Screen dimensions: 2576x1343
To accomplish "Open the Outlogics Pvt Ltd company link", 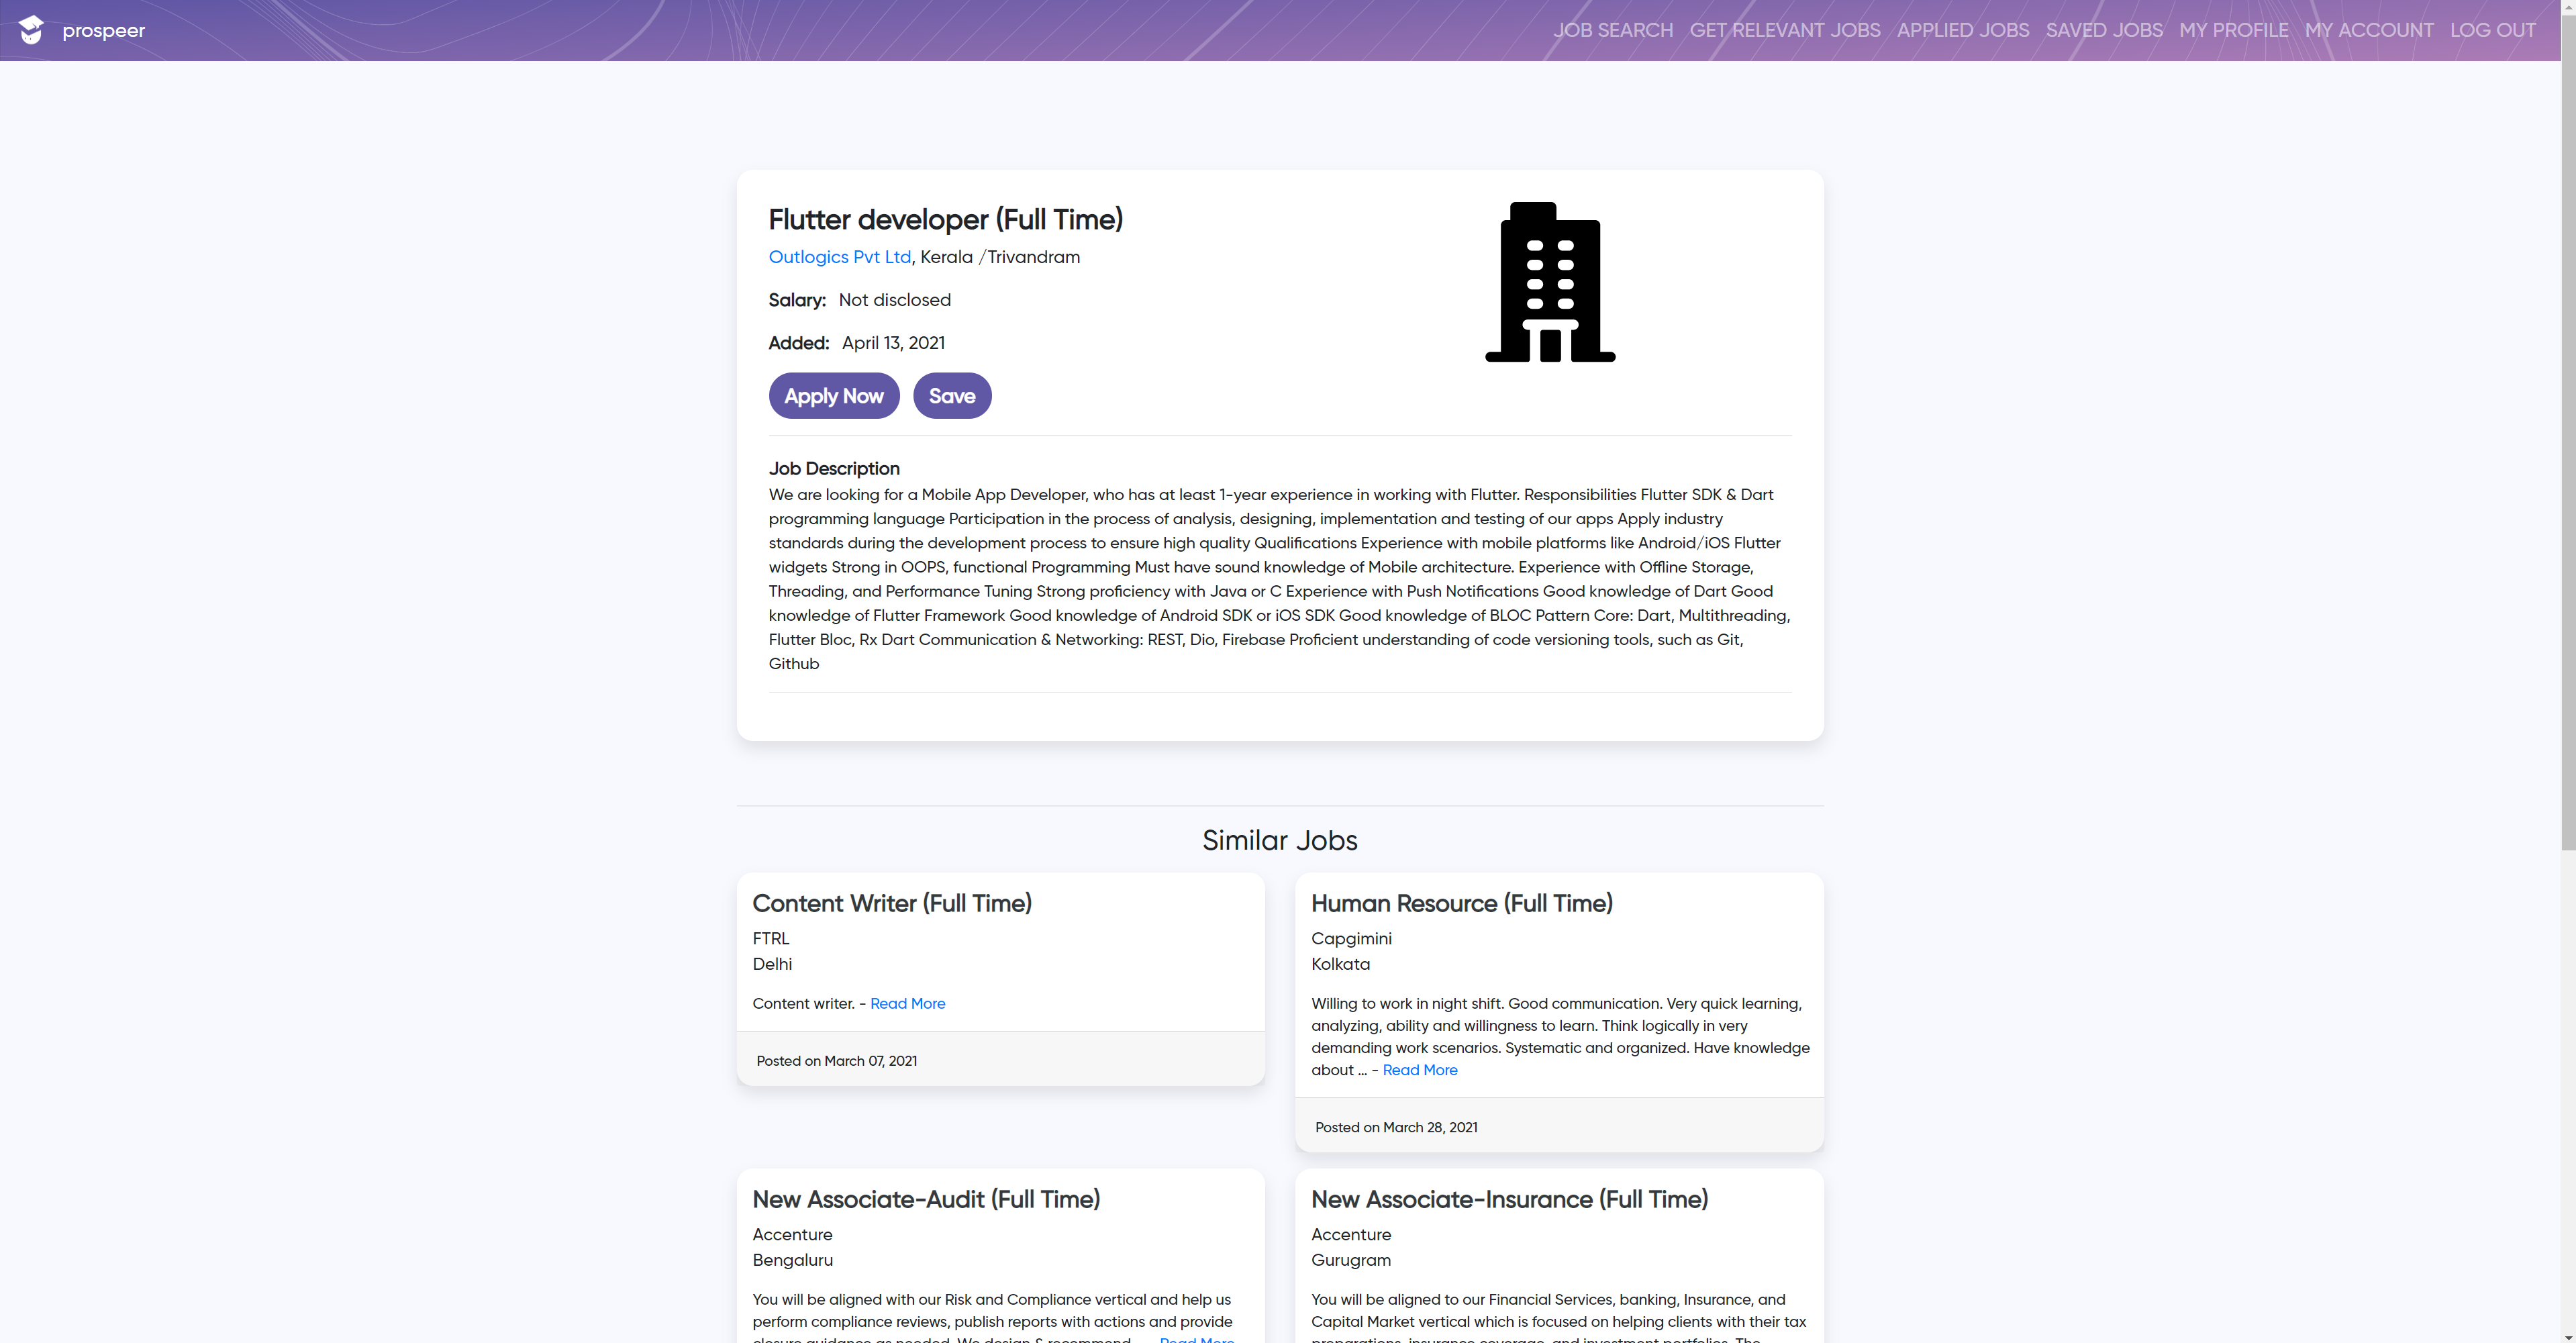I will (840, 257).
